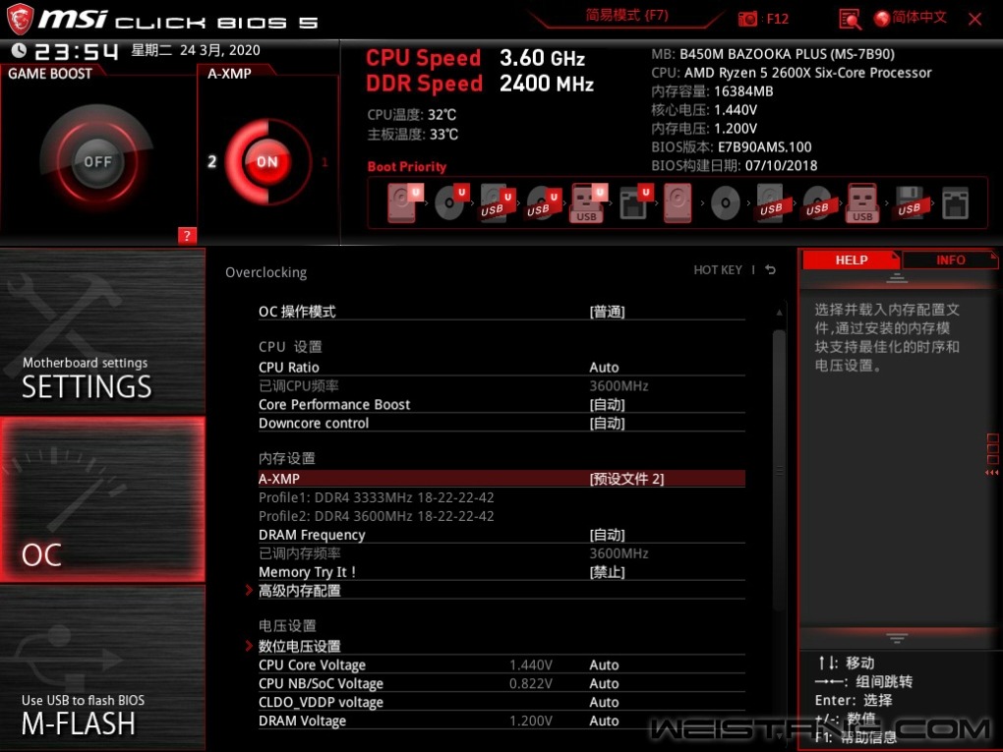1003x752 pixels.
Task: Open the DRAM Voltage setting
Action: click(x=501, y=721)
